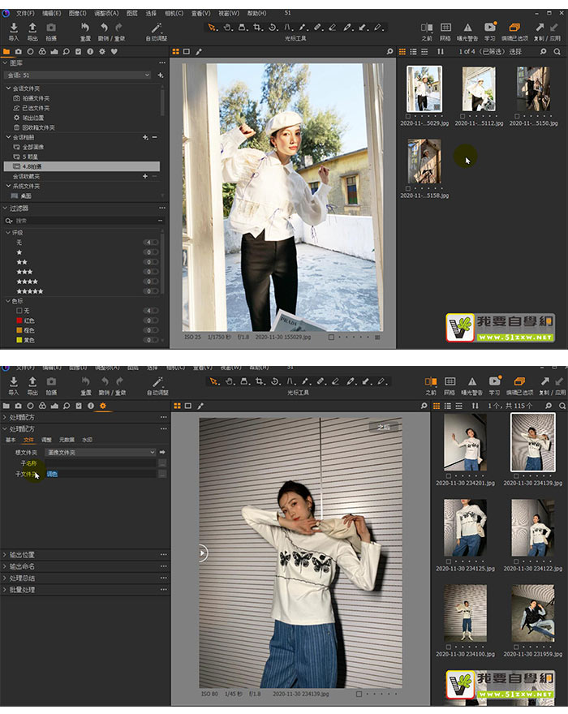
Task: Switch to the 水印 recipe tab
Action: pos(87,440)
